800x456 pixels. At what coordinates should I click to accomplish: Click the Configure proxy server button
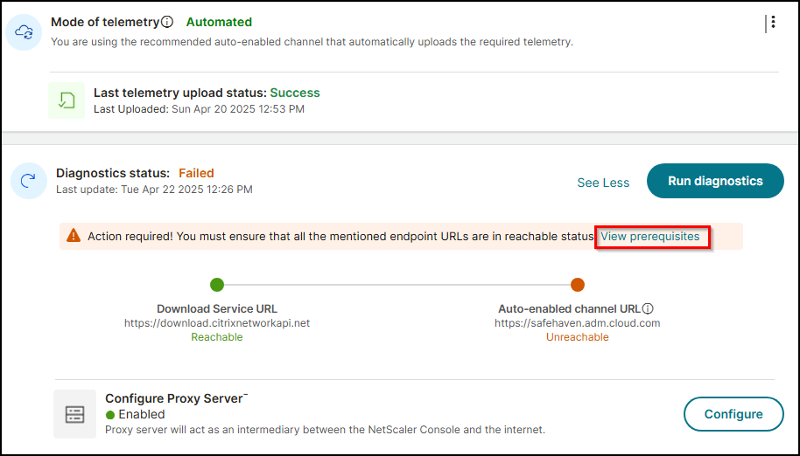click(733, 414)
